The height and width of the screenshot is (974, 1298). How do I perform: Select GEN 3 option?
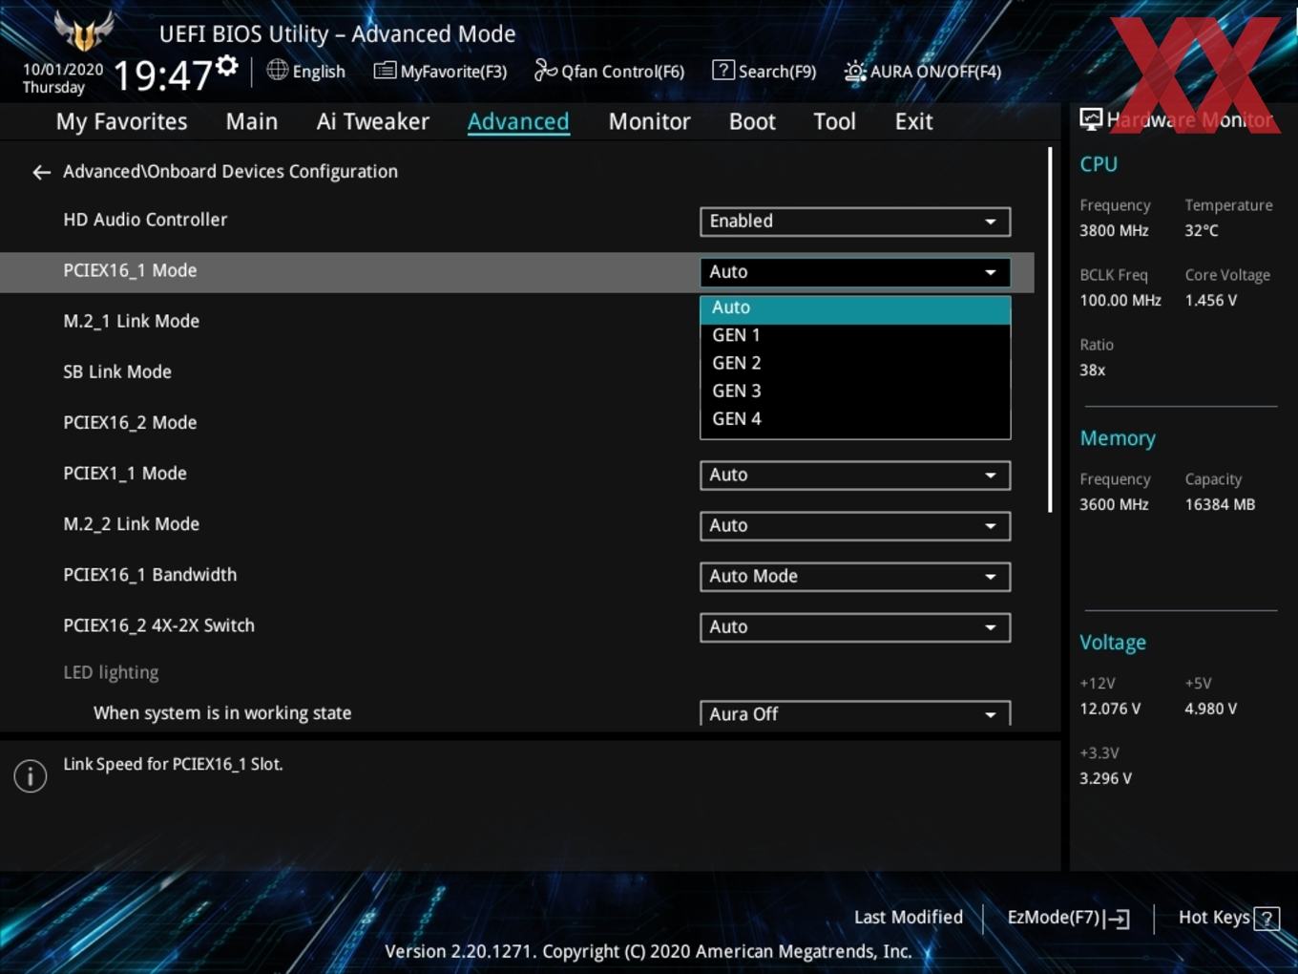tap(855, 392)
